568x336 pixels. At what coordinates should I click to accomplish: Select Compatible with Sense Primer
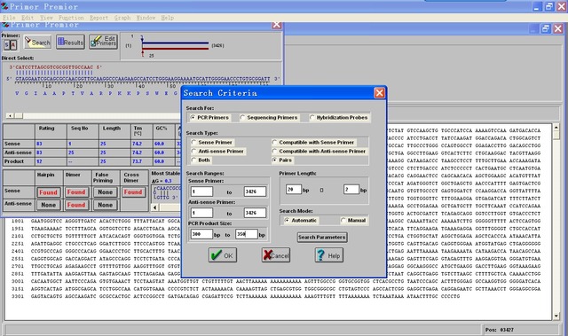pyautogui.click(x=313, y=143)
